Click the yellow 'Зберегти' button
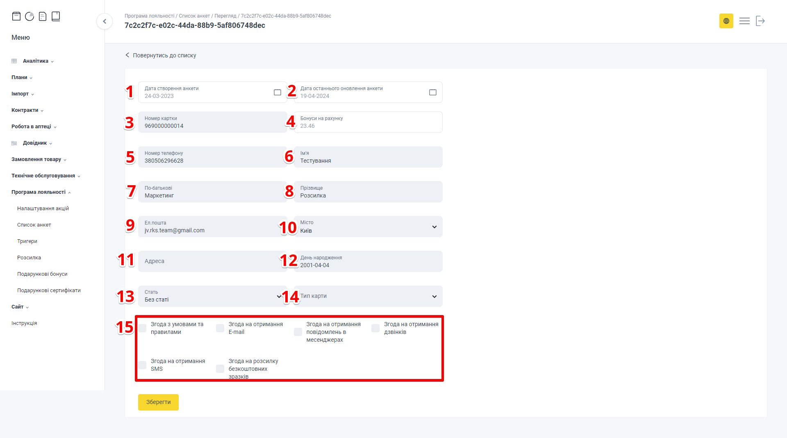Image resolution: width=787 pixels, height=438 pixels. (158, 402)
